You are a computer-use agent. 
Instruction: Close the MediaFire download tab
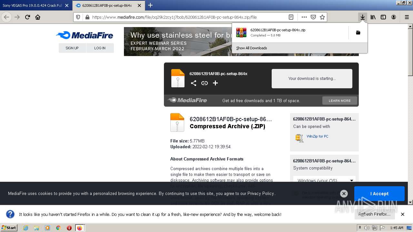coord(139,5)
